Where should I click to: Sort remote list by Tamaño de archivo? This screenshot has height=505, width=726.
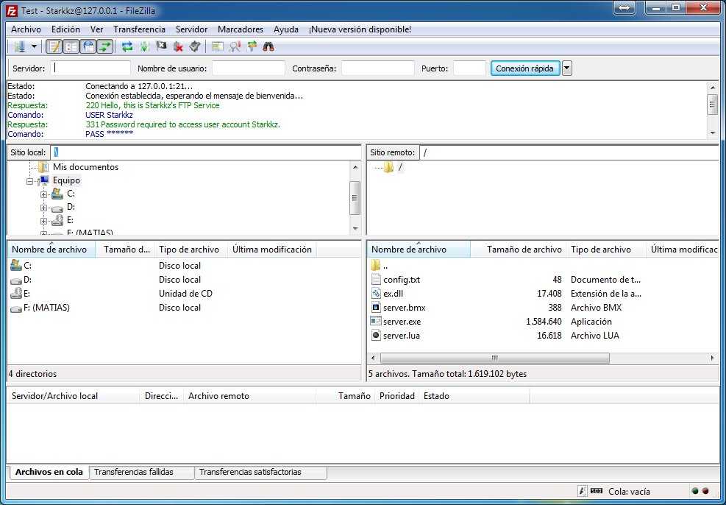click(x=519, y=250)
